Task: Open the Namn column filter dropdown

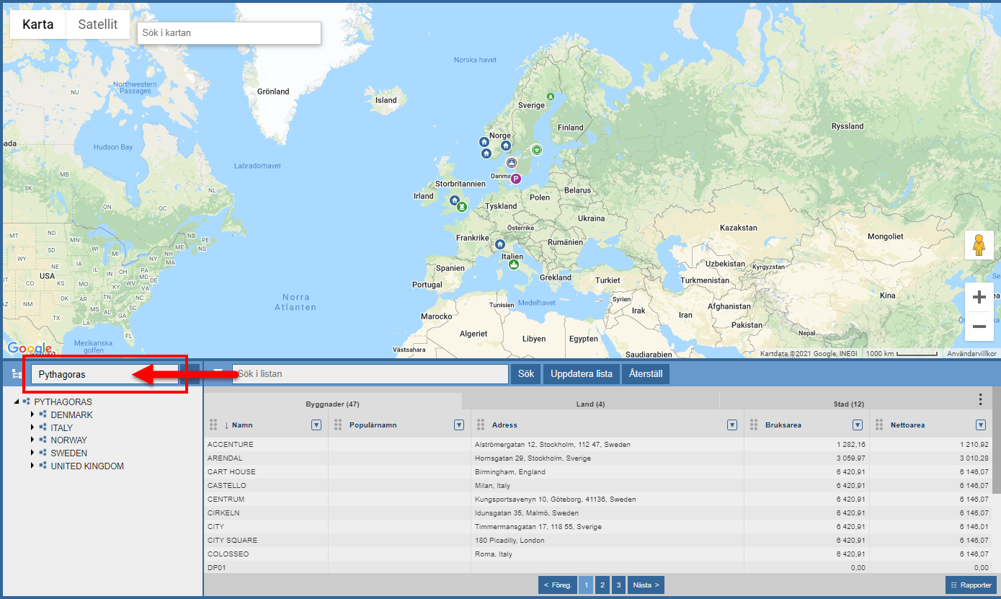Action: point(316,425)
